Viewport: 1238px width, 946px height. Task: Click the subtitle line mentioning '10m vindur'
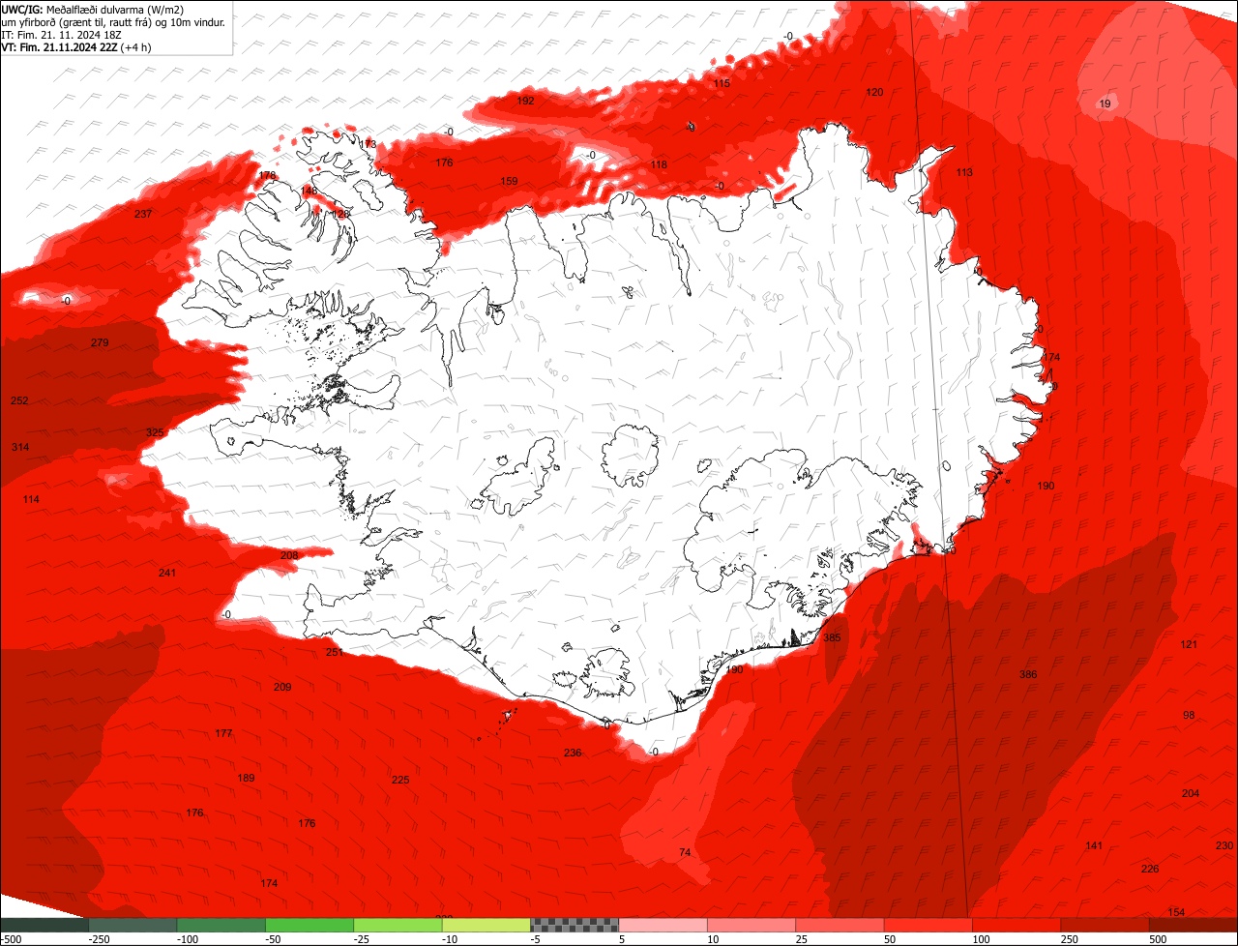113,21
